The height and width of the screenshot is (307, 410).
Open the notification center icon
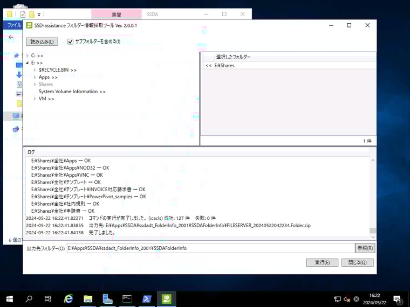click(x=397, y=299)
